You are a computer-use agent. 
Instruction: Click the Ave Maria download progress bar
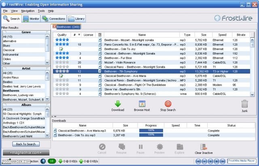151,130
